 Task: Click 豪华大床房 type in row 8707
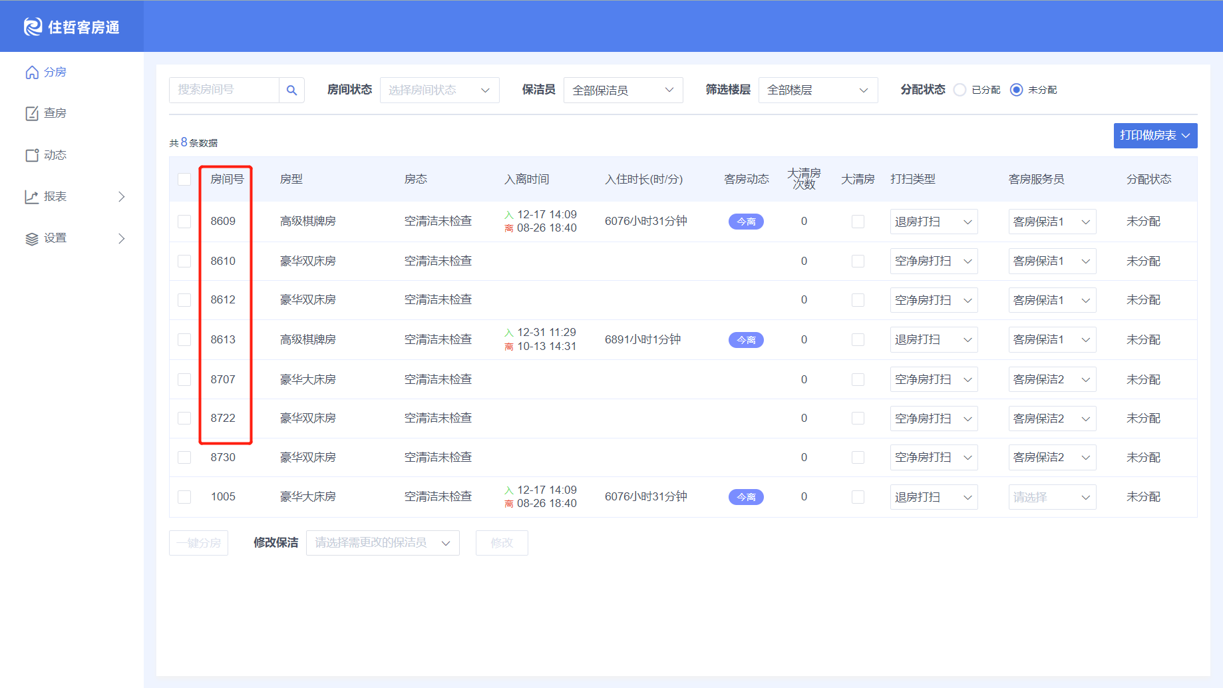(308, 379)
